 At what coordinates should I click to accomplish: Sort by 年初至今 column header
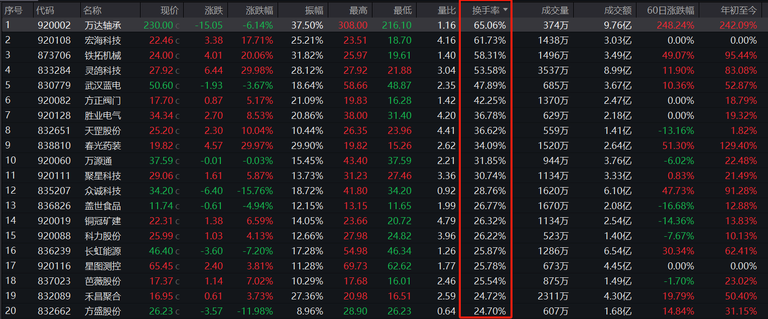click(x=738, y=10)
